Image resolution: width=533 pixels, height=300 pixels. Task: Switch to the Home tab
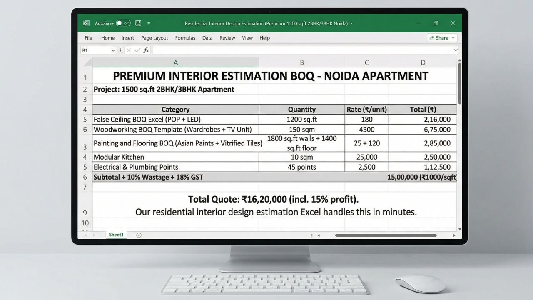click(x=108, y=38)
